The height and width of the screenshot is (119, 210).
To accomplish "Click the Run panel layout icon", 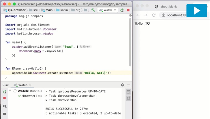I will (5, 114).
